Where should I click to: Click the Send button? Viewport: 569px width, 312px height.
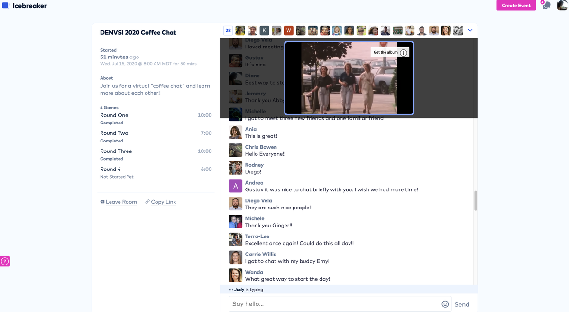pyautogui.click(x=462, y=304)
